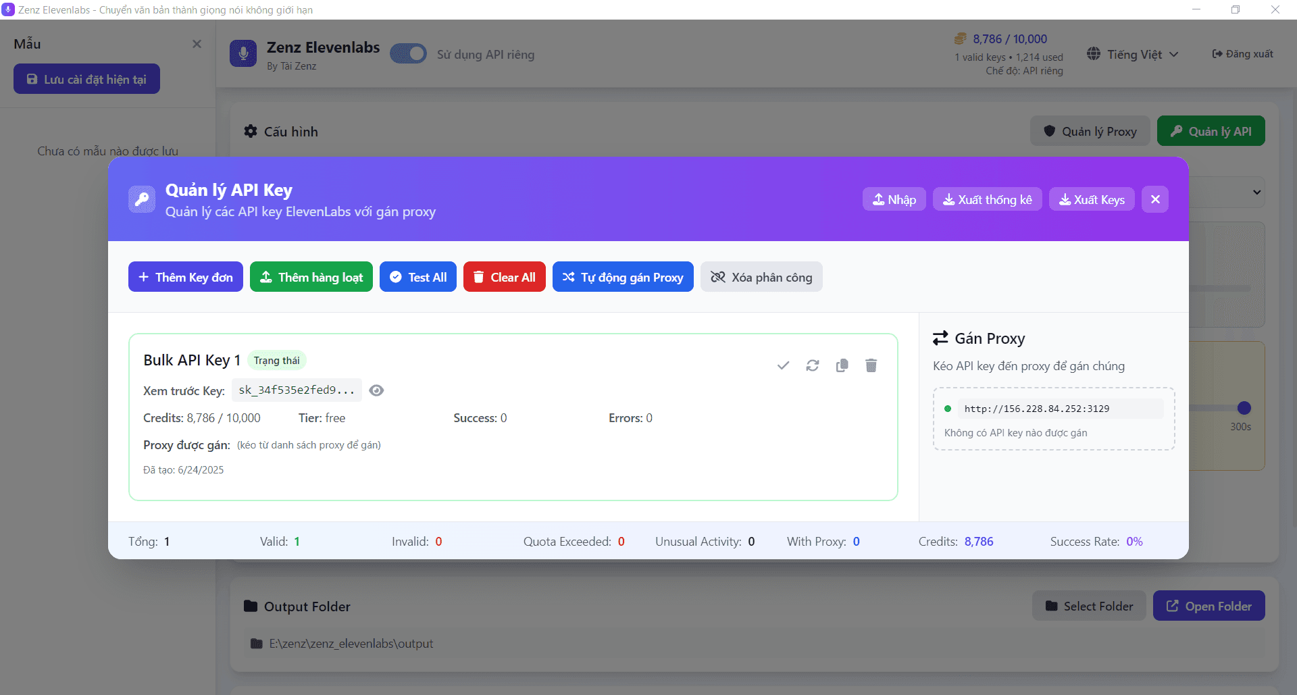
Task: Click the Success Rate: 0% statistic
Action: 1096,542
